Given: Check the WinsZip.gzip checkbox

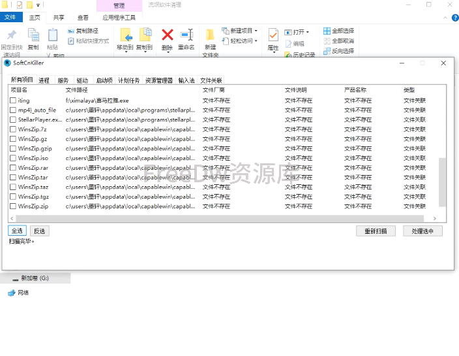Looking at the screenshot, I should point(13,149).
